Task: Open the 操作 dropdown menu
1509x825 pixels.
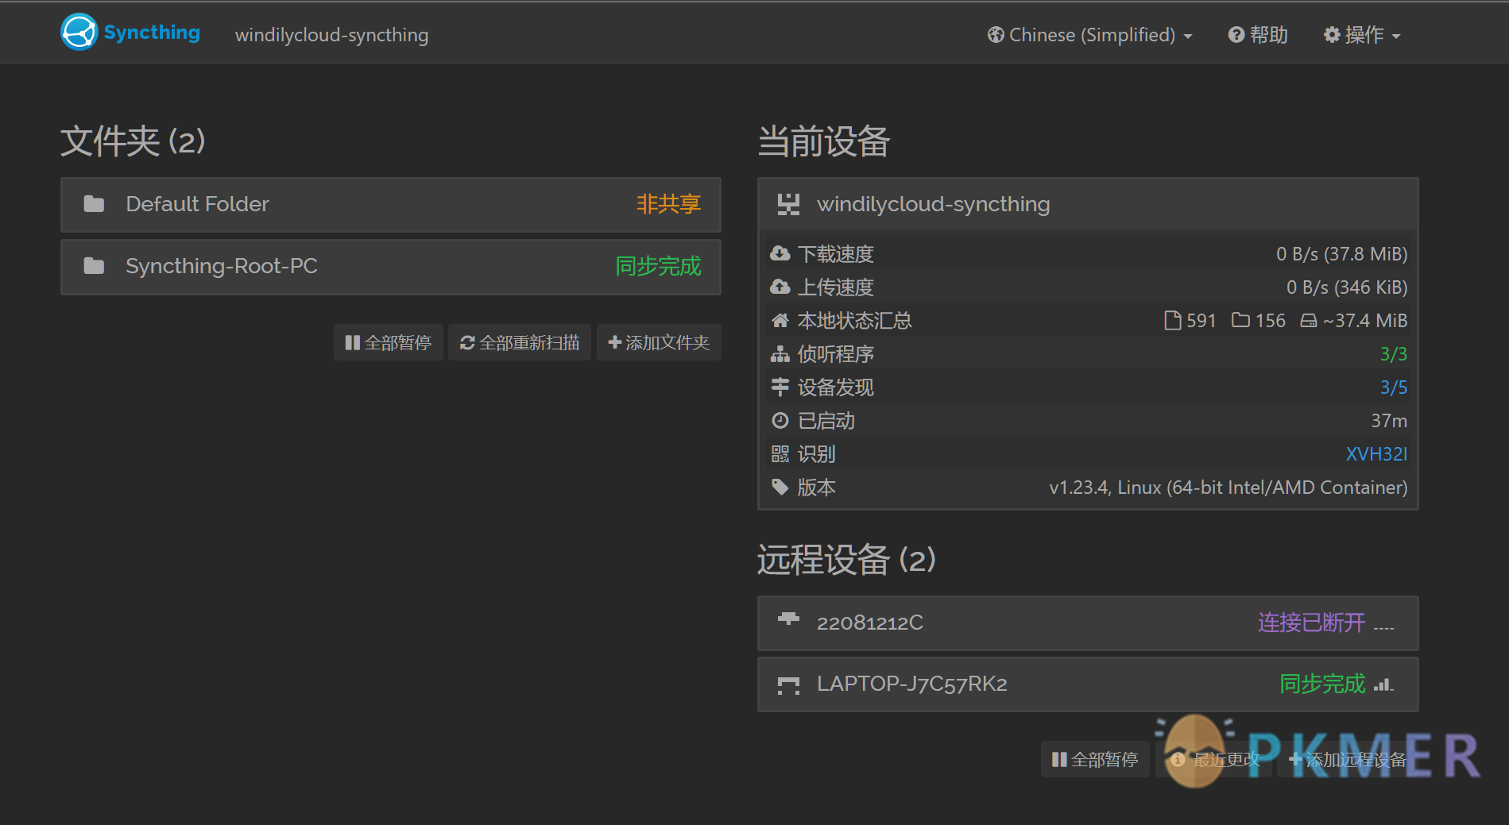Action: [x=1361, y=35]
